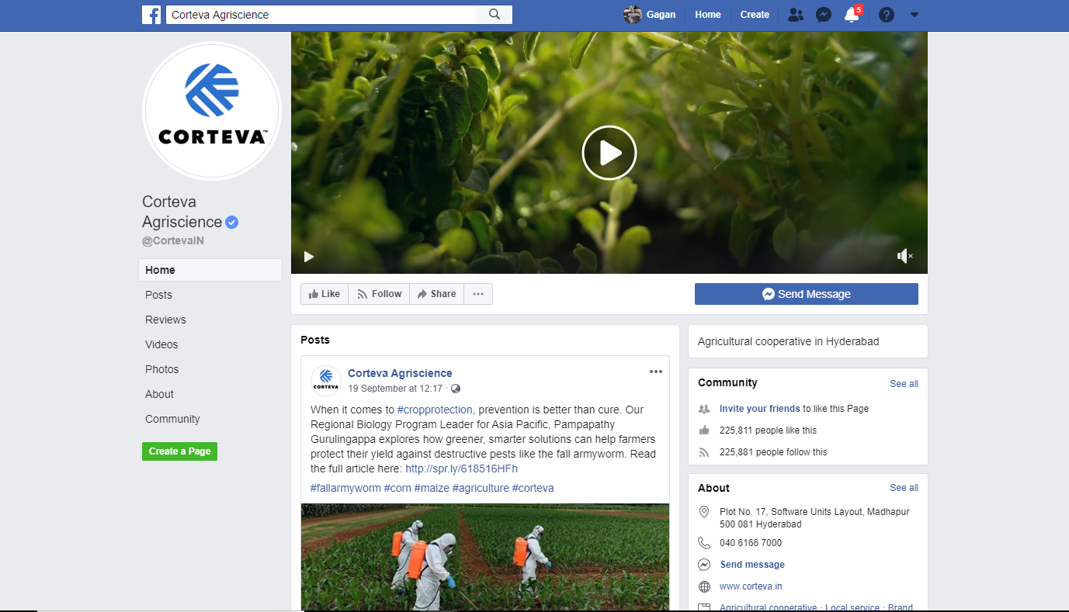Follow the Corteva Agriscience page
The image size is (1069, 612).
(379, 294)
